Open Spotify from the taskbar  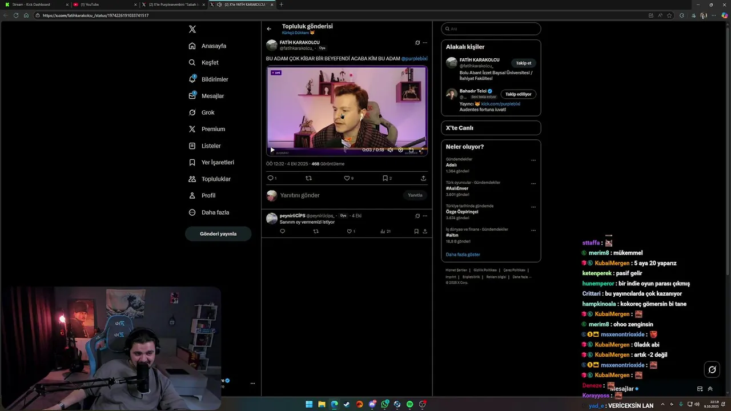410,404
